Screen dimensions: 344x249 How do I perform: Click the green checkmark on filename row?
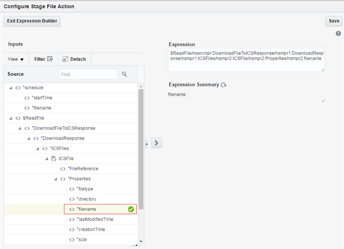coord(131,209)
